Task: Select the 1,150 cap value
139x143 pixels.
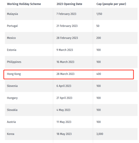Action: click(99, 14)
